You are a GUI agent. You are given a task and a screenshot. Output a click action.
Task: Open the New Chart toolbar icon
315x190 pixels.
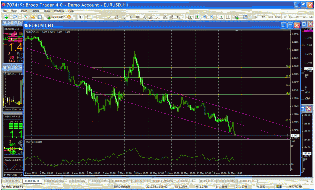6,17
